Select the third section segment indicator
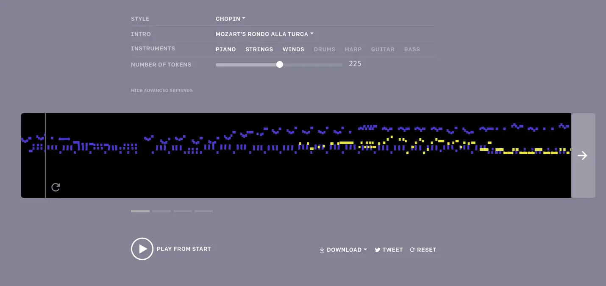 pos(183,211)
